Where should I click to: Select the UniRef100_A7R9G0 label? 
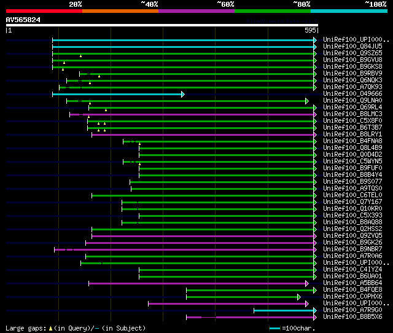[352, 310]
